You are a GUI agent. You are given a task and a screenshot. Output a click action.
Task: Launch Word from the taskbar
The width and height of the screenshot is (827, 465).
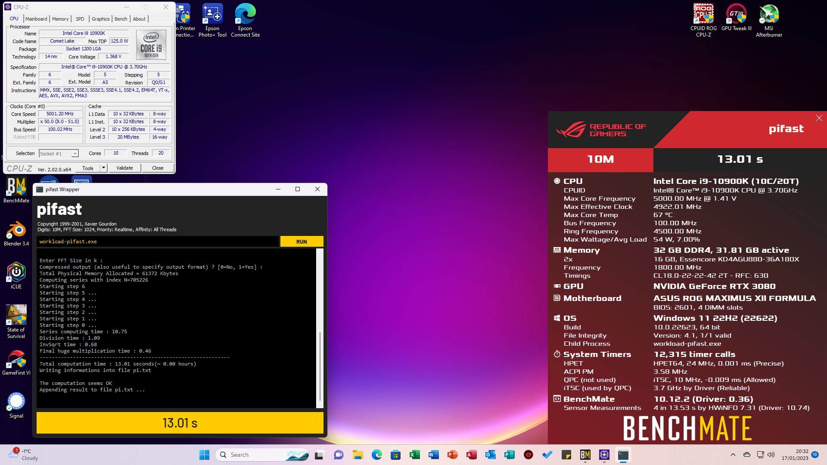pos(433,455)
